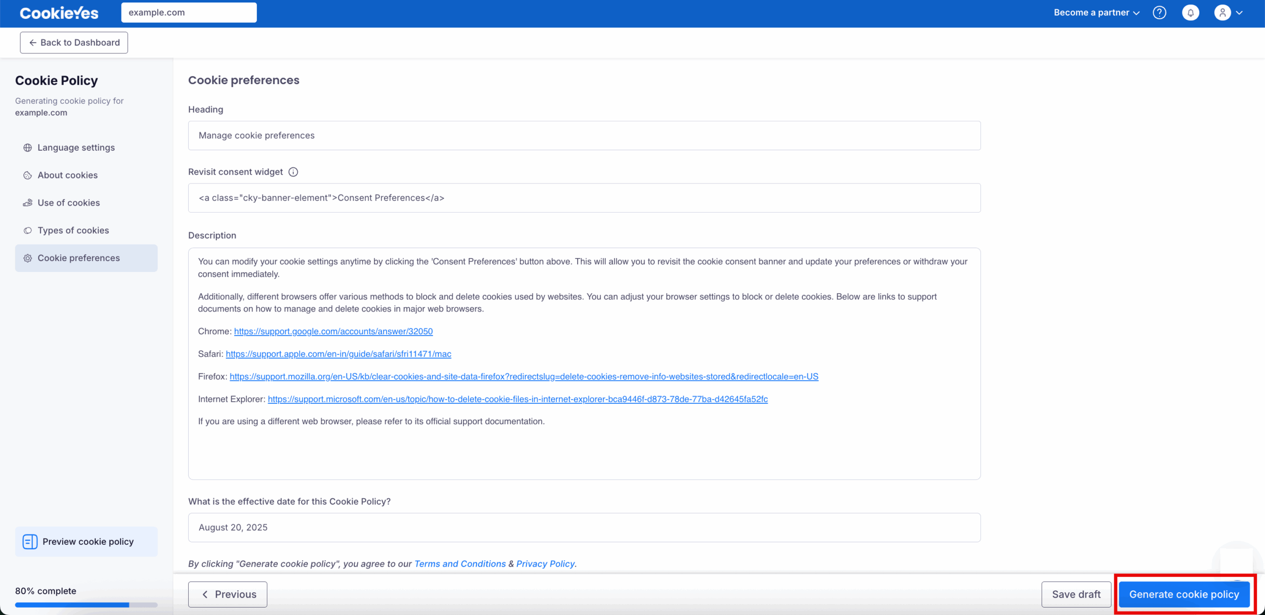Click the help question mark icon
The image size is (1265, 615).
(x=1159, y=13)
